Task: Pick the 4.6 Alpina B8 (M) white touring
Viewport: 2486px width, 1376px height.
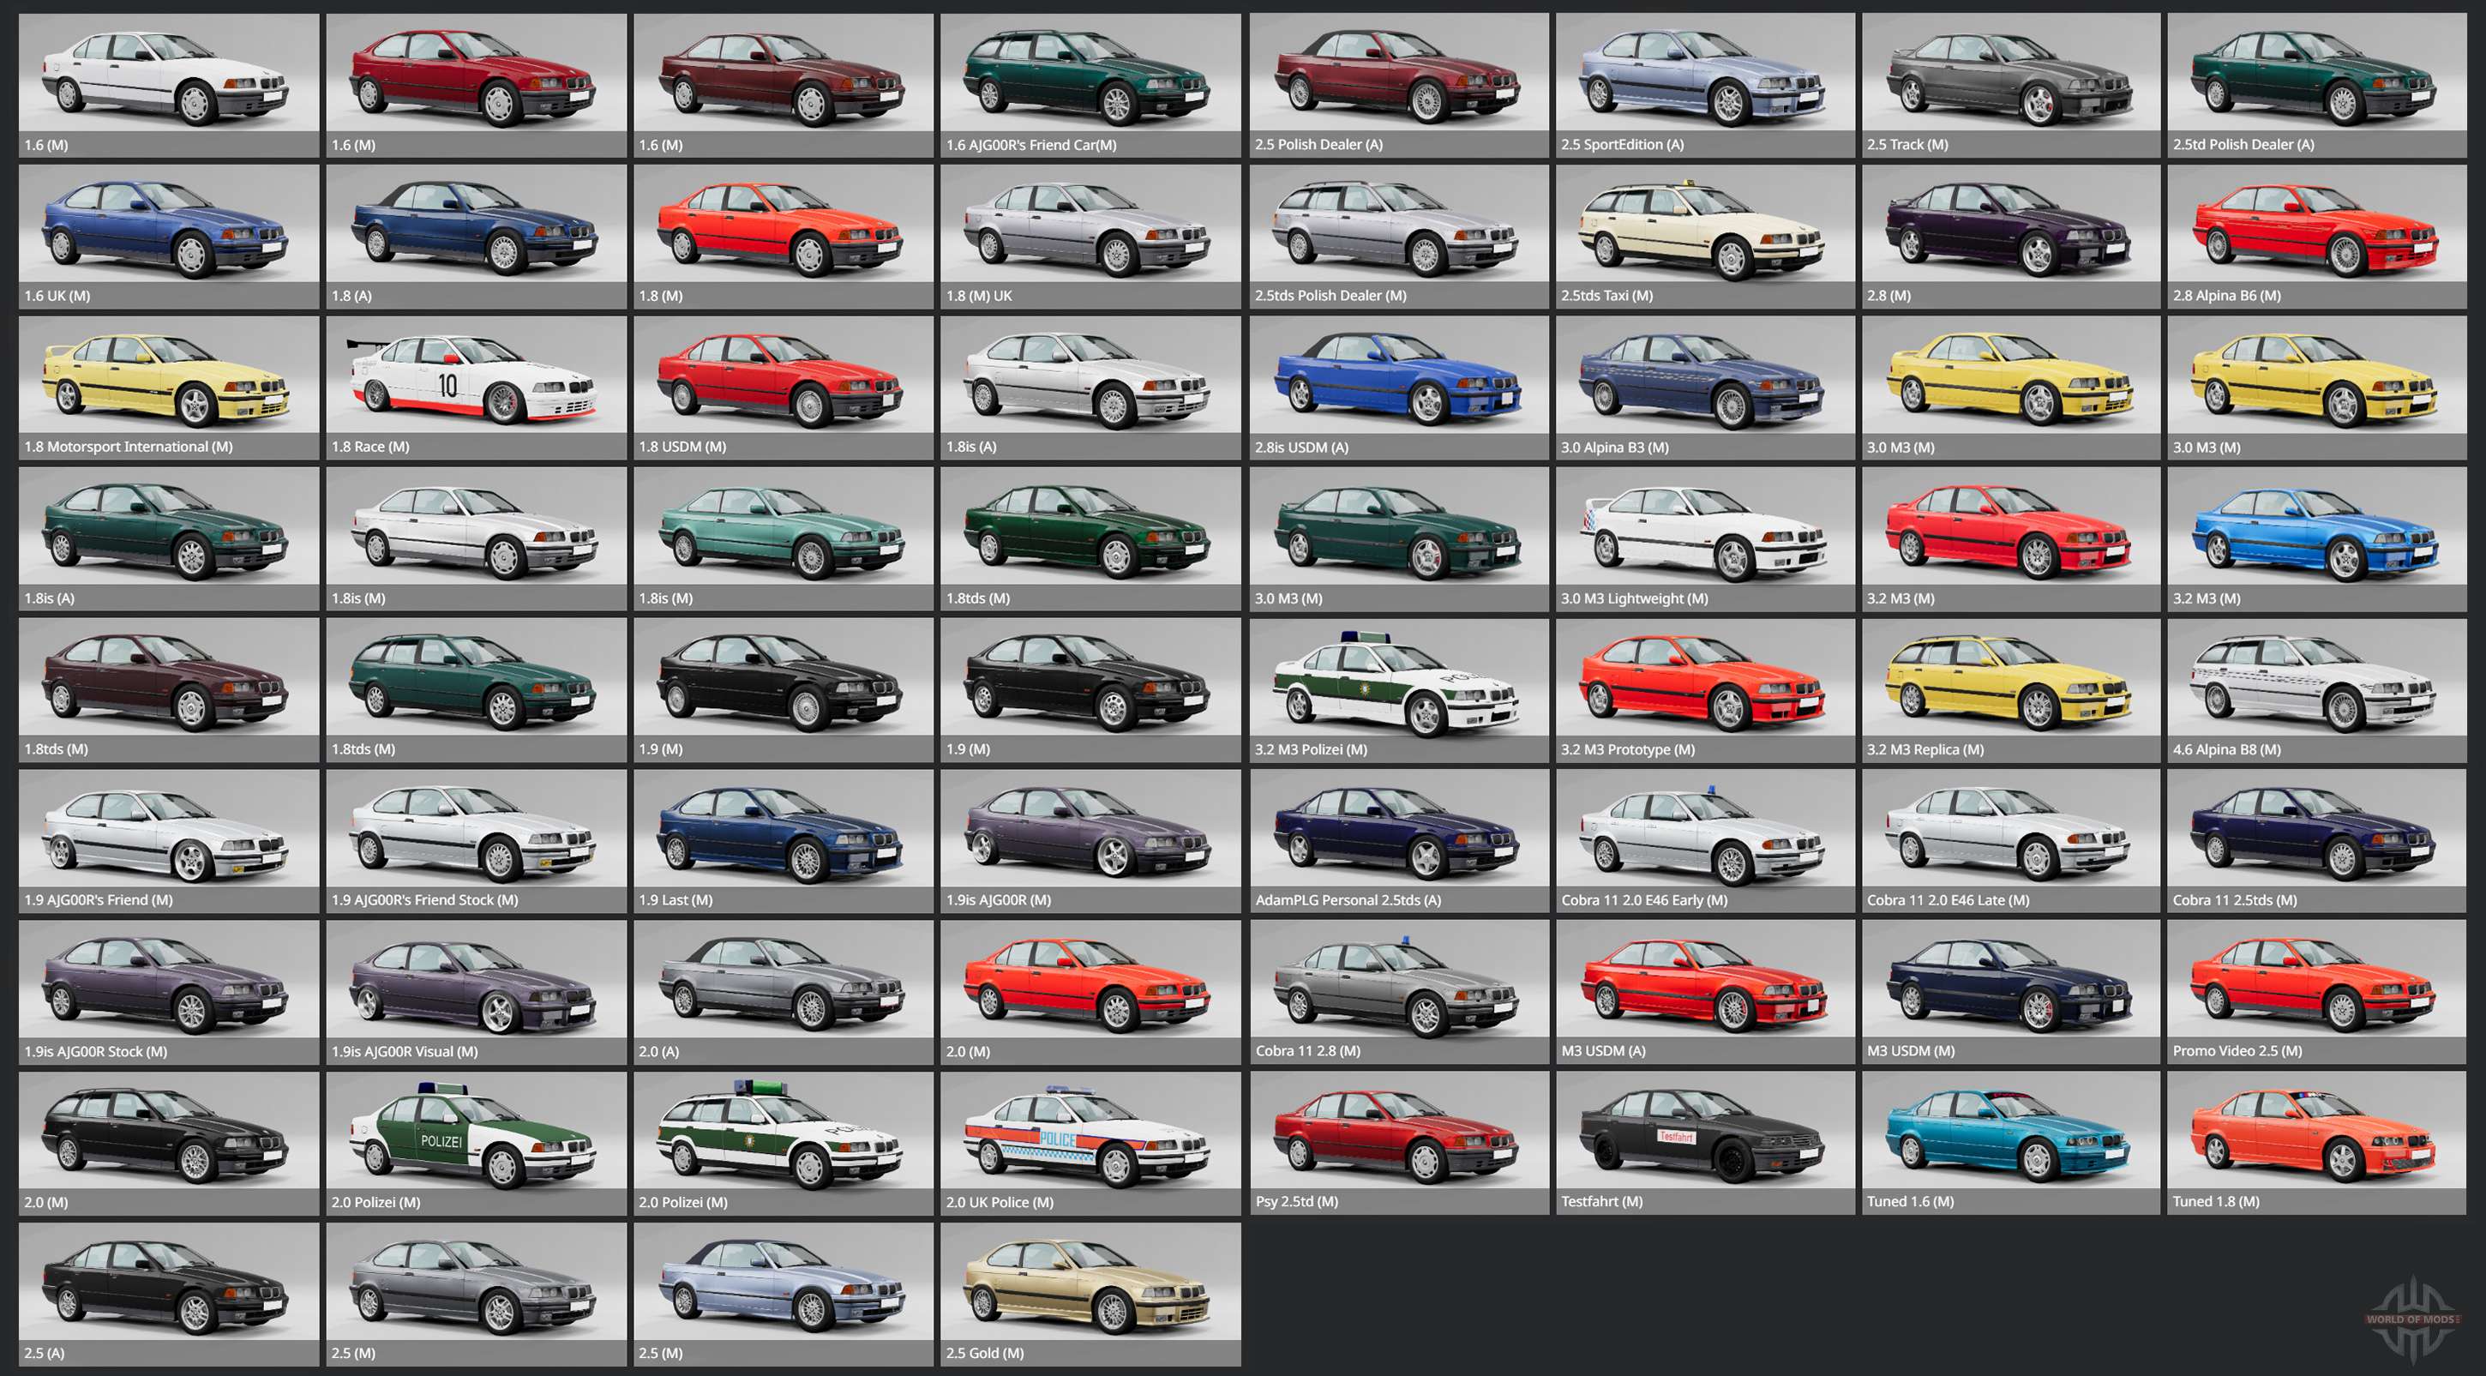Action: [2317, 690]
